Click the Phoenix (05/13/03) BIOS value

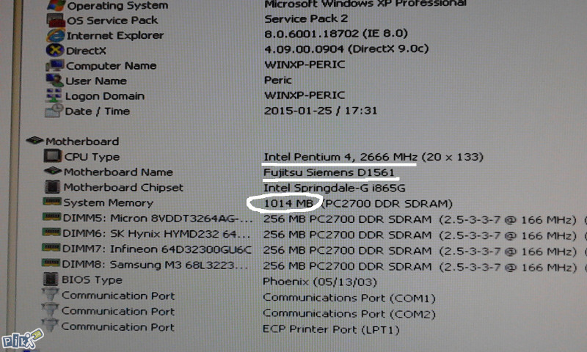pyautogui.click(x=320, y=282)
